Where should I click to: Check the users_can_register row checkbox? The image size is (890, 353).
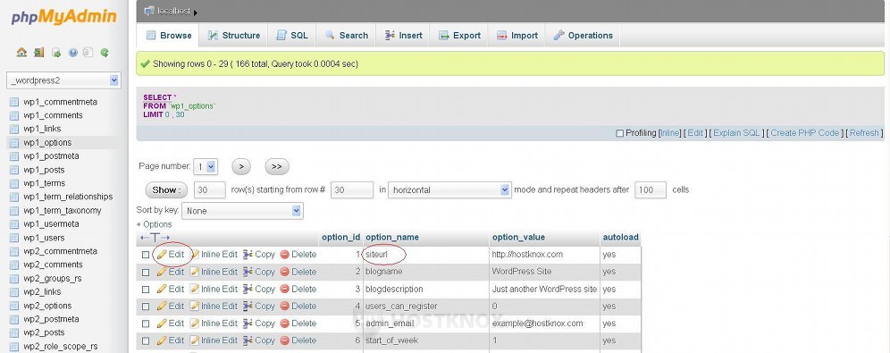point(146,307)
